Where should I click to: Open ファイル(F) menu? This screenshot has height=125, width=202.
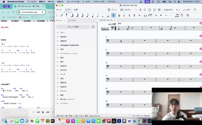[32, 2]
